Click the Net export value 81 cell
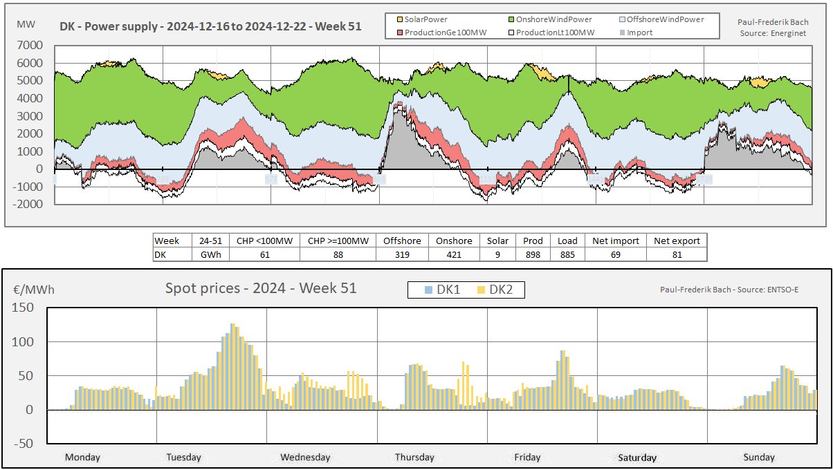The height and width of the screenshot is (470, 833). tap(676, 254)
